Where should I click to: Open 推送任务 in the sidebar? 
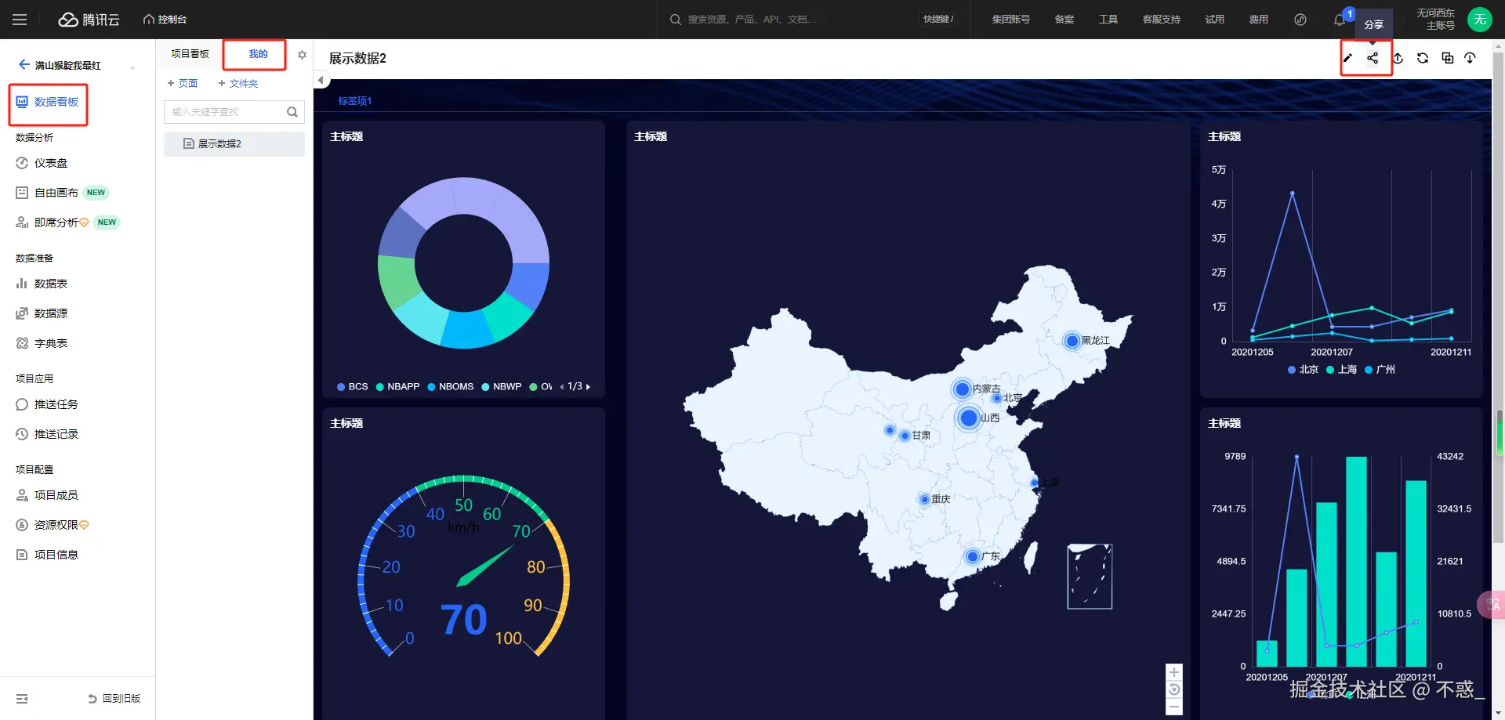(48, 404)
